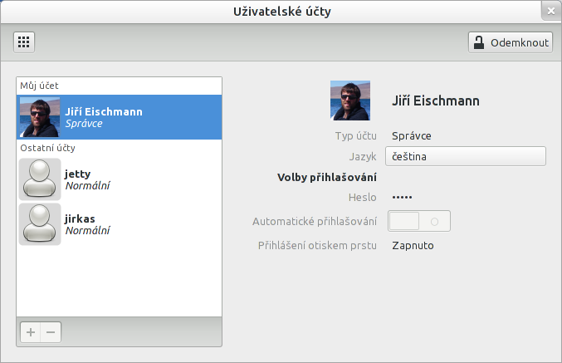562x363 pixels.
Task: Click the Uživatelské účty title bar
Action: tap(281, 11)
